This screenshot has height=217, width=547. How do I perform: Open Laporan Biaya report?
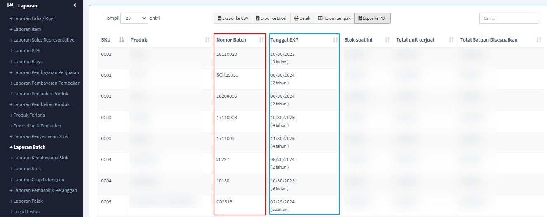pyautogui.click(x=26, y=62)
